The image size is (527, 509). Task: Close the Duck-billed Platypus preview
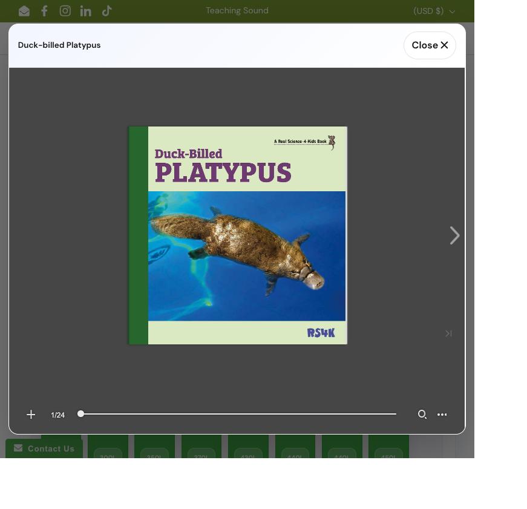pyautogui.click(x=430, y=45)
